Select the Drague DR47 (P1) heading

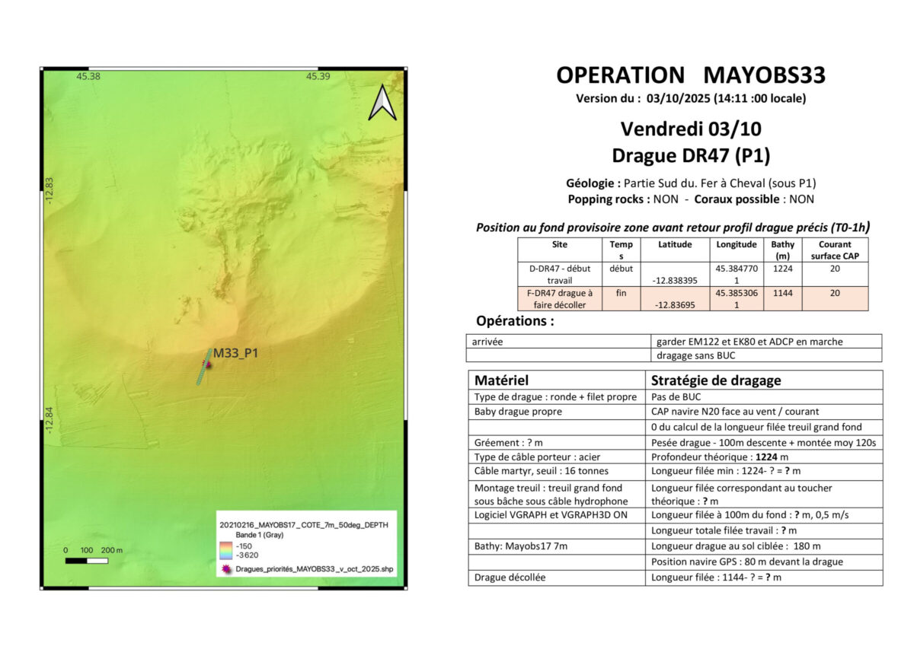pos(690,155)
